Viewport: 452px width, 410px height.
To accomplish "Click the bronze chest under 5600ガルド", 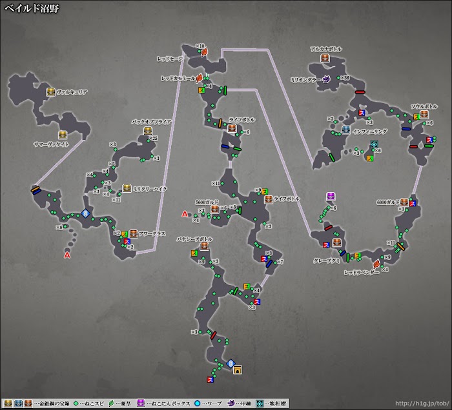I will 214,209.
